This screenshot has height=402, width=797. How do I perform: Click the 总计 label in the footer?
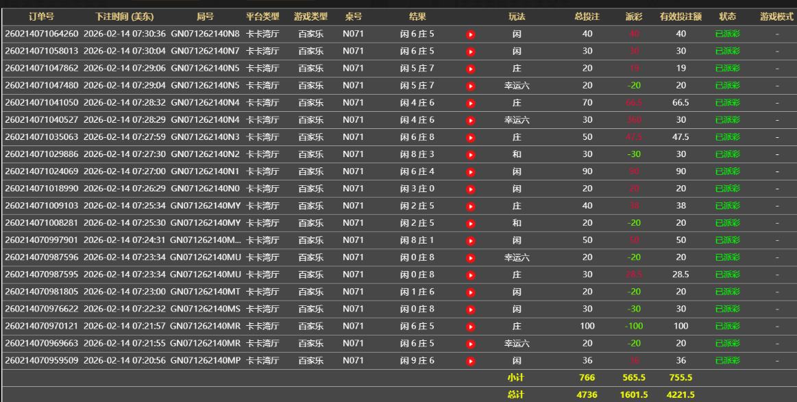coord(515,394)
